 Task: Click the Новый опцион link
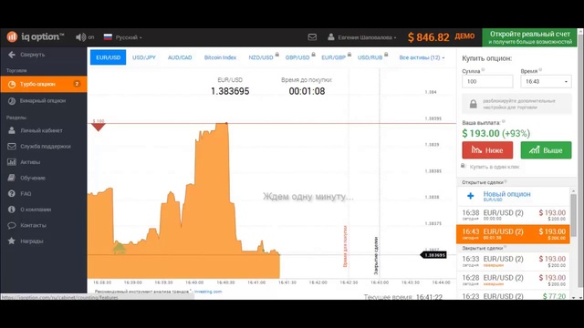point(506,194)
